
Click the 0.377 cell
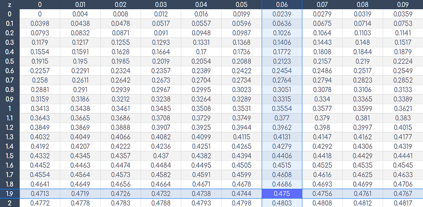pos(282,118)
